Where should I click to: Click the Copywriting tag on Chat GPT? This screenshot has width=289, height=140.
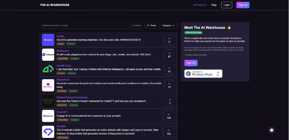click(x=63, y=120)
